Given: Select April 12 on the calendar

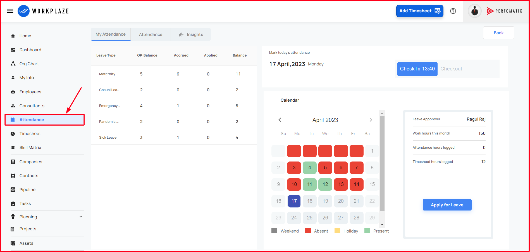Looking at the screenshot, I should pyautogui.click(x=325, y=184).
